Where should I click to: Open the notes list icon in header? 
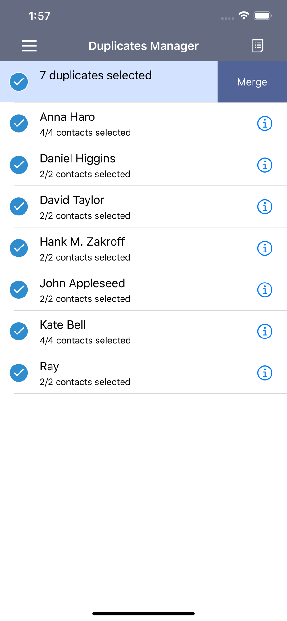point(258,46)
